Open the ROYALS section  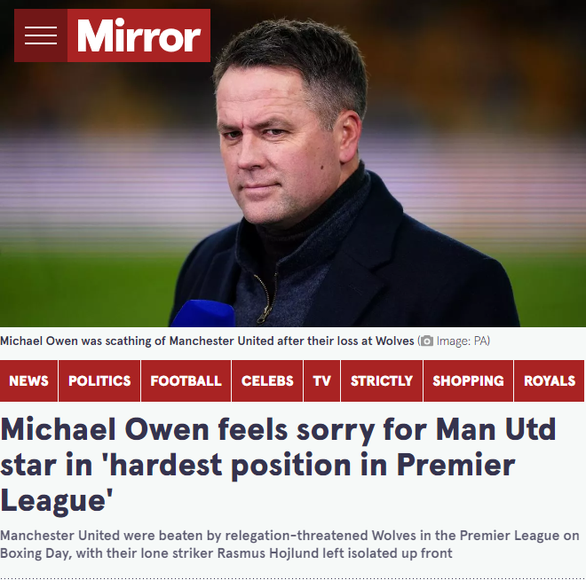550,380
